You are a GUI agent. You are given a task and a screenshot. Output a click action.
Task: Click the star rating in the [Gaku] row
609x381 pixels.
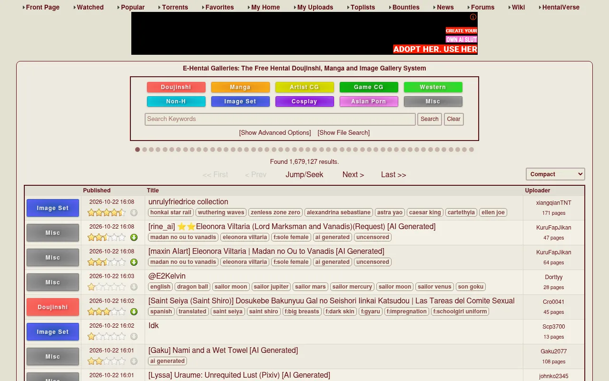[x=107, y=361]
